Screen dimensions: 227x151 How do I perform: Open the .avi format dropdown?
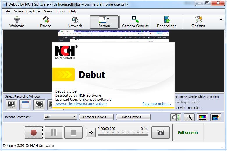[60, 117]
